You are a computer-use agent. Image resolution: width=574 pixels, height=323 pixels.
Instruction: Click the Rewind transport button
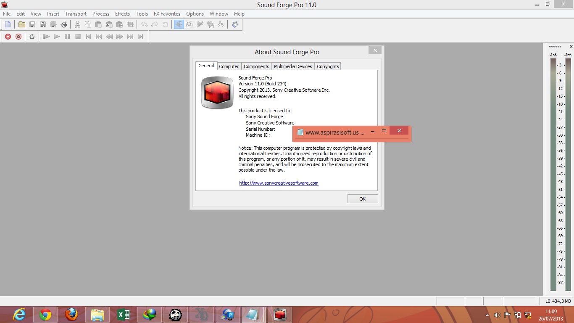pyautogui.click(x=109, y=37)
